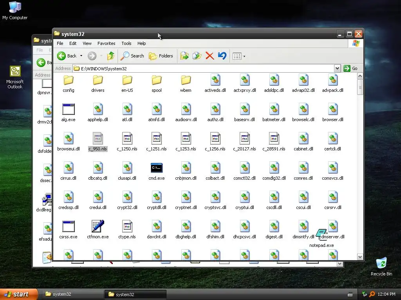Click the blue Undo toolbar icon
This screenshot has height=300, width=401.
tap(222, 56)
